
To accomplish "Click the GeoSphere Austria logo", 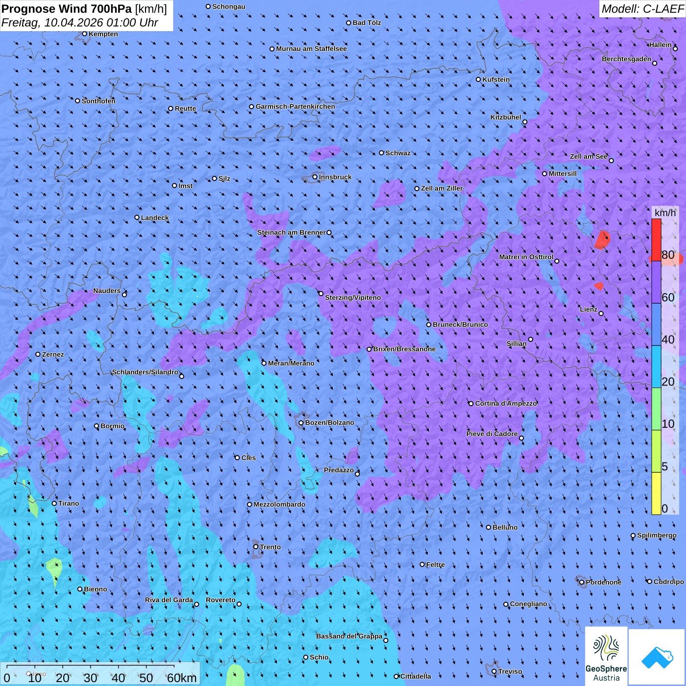I will 606,656.
